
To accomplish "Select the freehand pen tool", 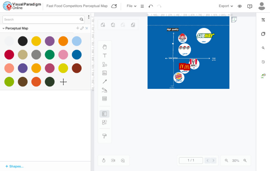I will [x=104, y=90].
